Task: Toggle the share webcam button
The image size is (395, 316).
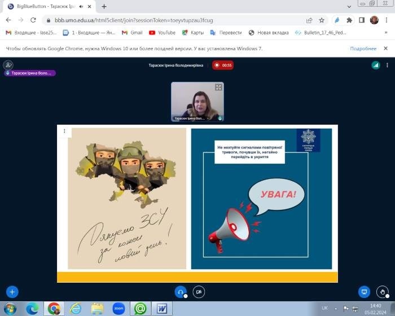Action: [198, 292]
